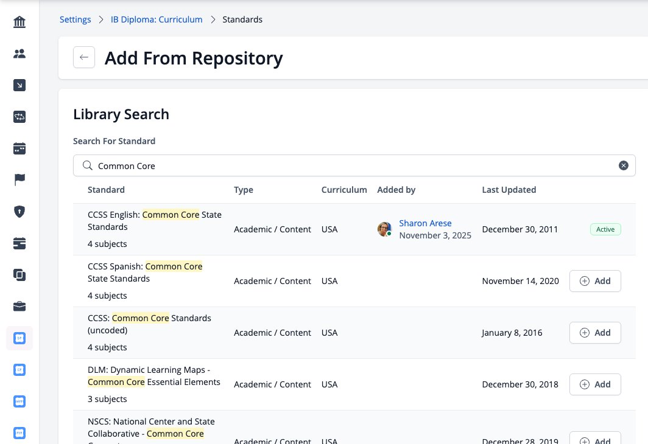The height and width of the screenshot is (444, 648).
Task: Click the stacked cards sidebar icon
Action: 19,243
